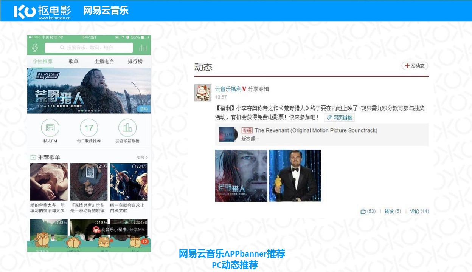Open playlist cover with 47万 plays
This screenshot has height=272, width=472.
49,182
